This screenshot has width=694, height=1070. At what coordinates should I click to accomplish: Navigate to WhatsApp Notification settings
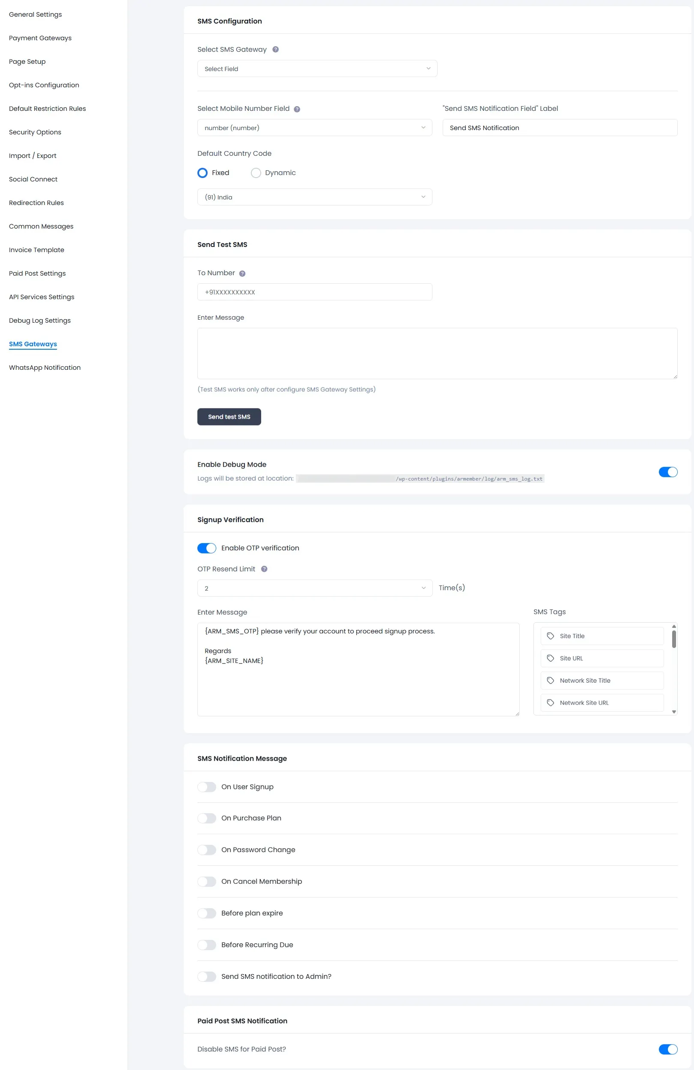point(45,367)
